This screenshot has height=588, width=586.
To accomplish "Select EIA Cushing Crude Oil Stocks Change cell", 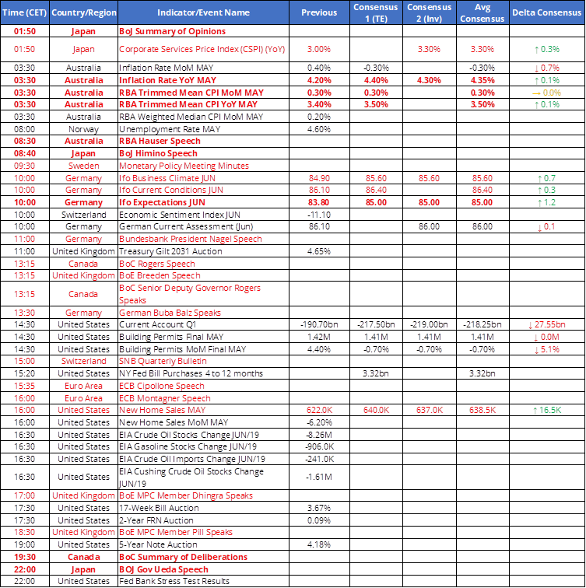I will click(203, 477).
